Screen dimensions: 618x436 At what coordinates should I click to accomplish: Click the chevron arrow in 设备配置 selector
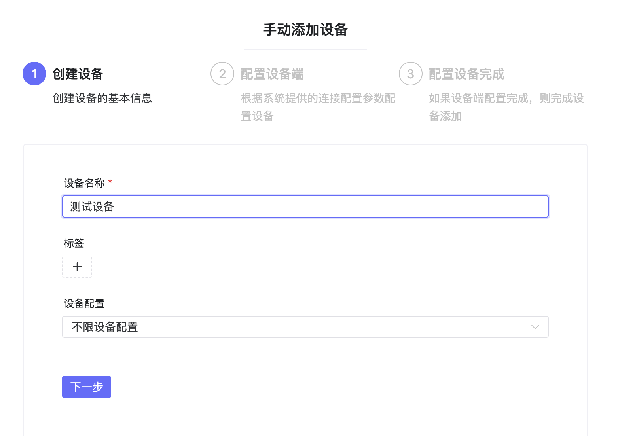[x=535, y=327]
